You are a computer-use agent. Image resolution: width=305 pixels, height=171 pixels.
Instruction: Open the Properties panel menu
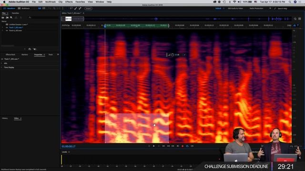(44, 55)
